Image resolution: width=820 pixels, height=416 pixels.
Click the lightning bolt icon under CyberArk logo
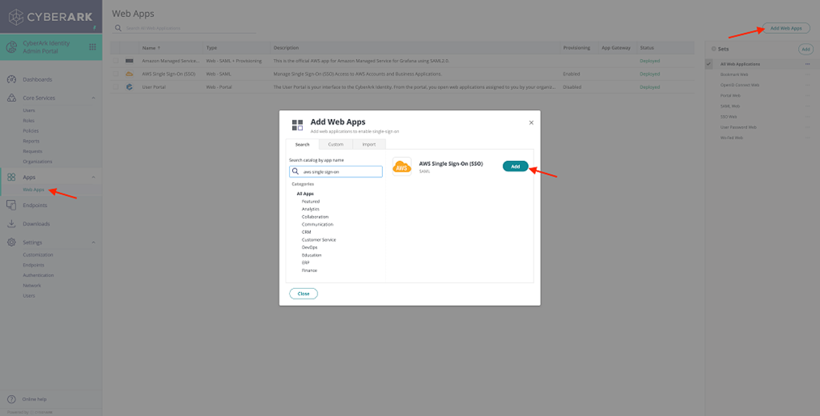[x=95, y=28]
